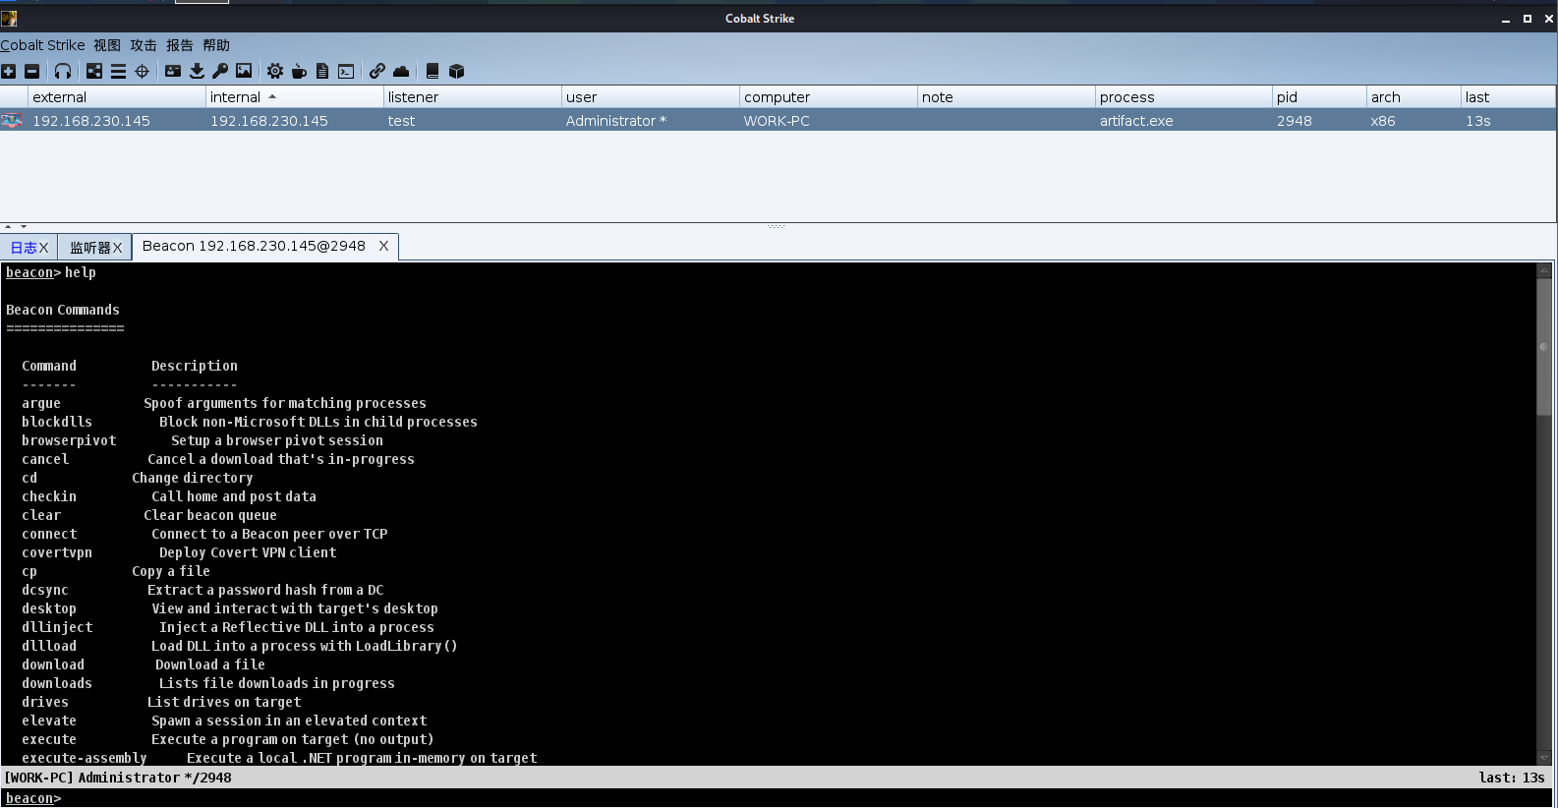
Task: Click the plus new connection icon
Action: [x=9, y=71]
